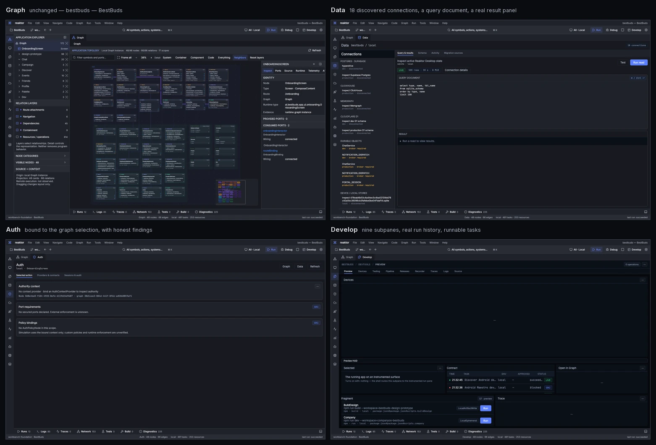Enable the Resources / operations layer
656x445 pixels.
pyautogui.click(x=17, y=137)
